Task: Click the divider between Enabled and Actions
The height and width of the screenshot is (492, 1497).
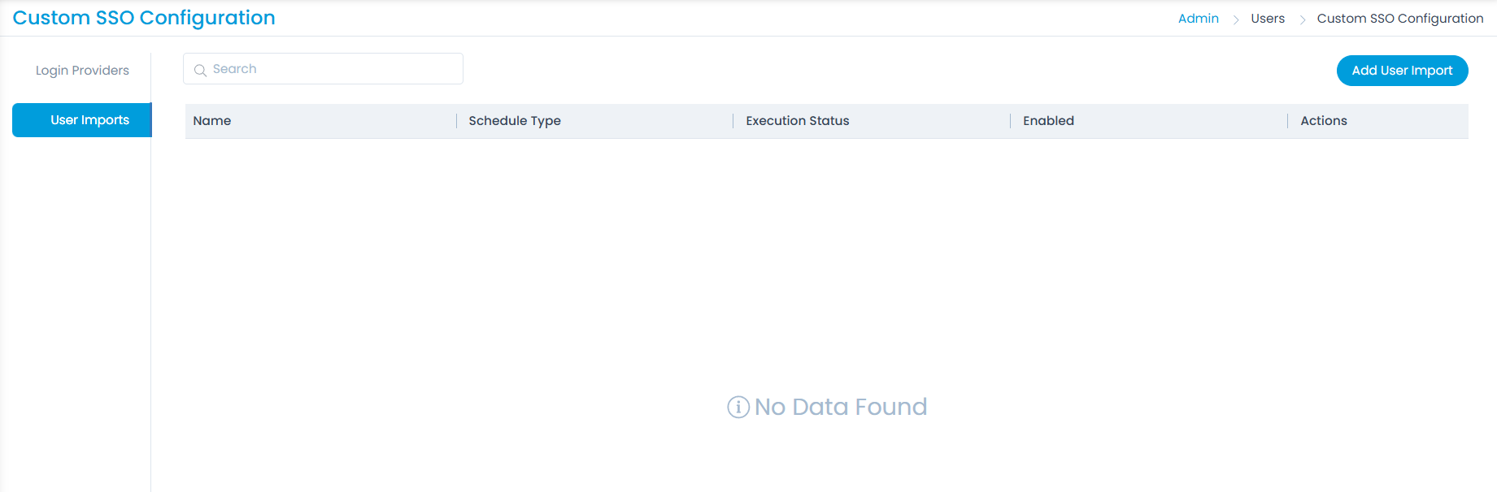Action: tap(1287, 121)
